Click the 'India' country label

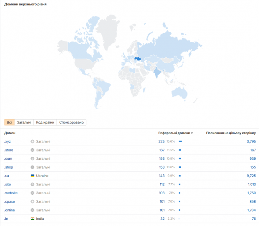tap(40, 219)
